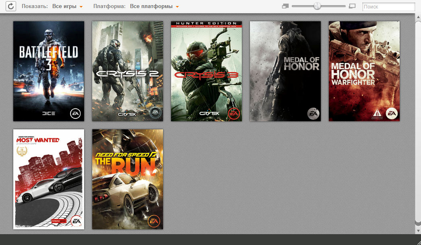Select Need for Speed The Run cover

click(128, 179)
